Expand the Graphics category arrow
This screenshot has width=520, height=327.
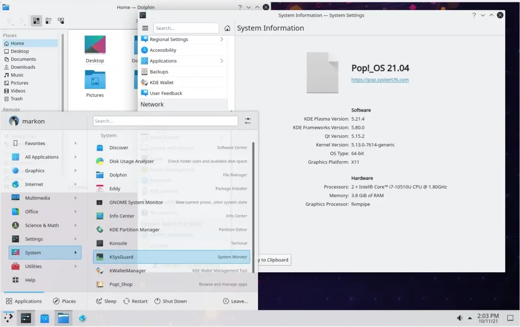click(x=76, y=170)
